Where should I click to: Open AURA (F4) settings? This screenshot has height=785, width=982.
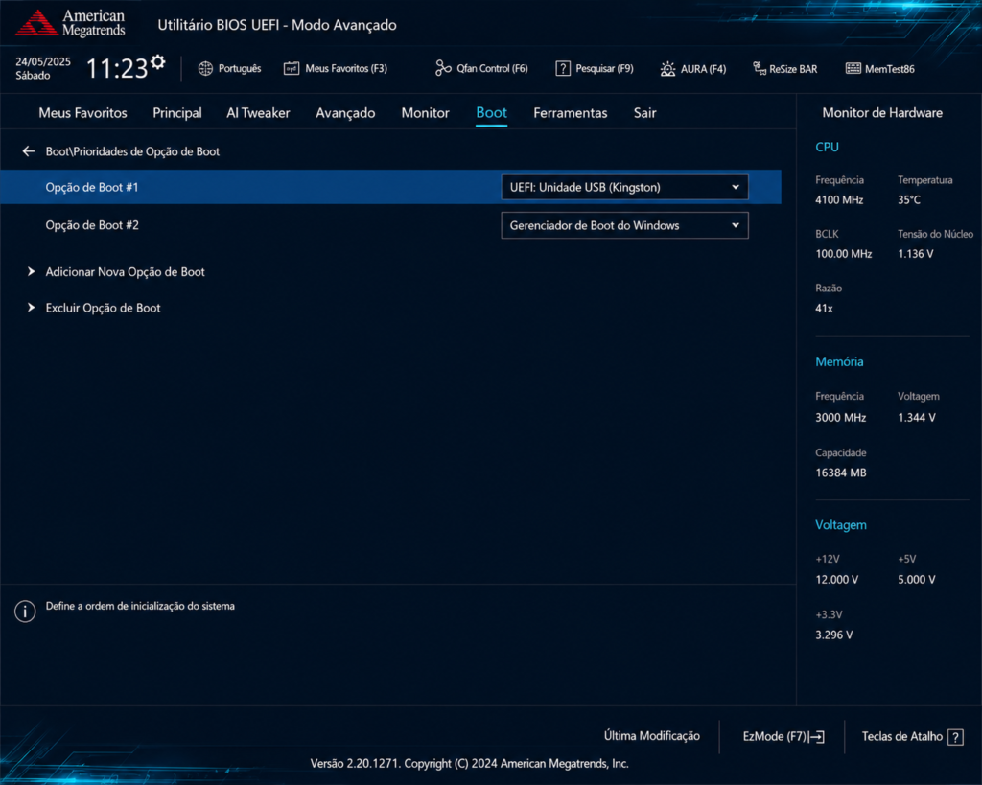[x=692, y=69]
